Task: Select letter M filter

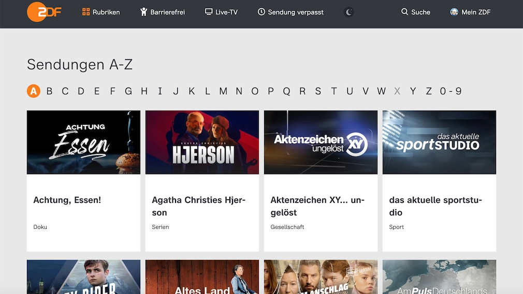Action: pos(223,91)
